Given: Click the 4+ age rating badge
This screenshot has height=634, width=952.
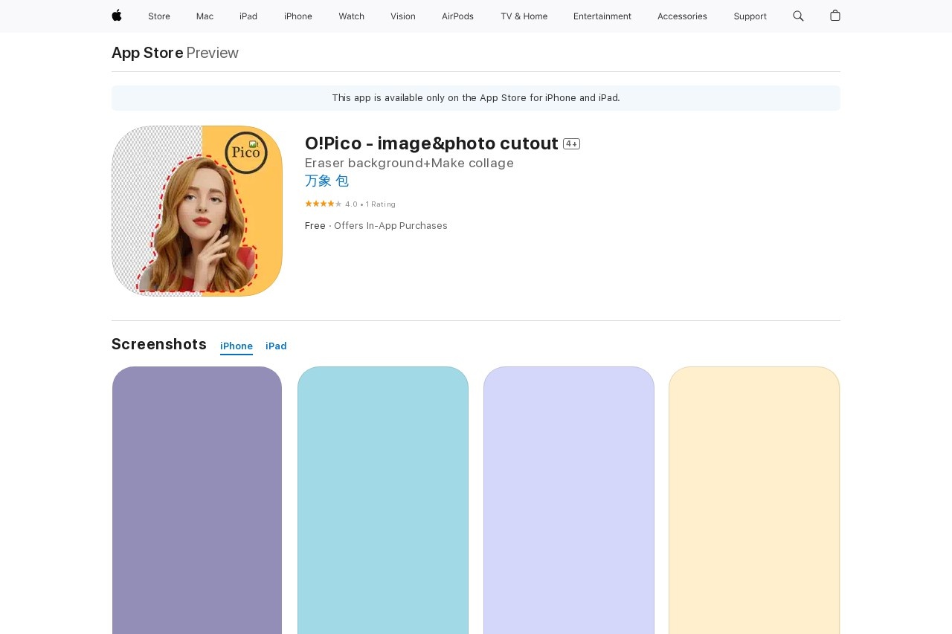Looking at the screenshot, I should 571,143.
